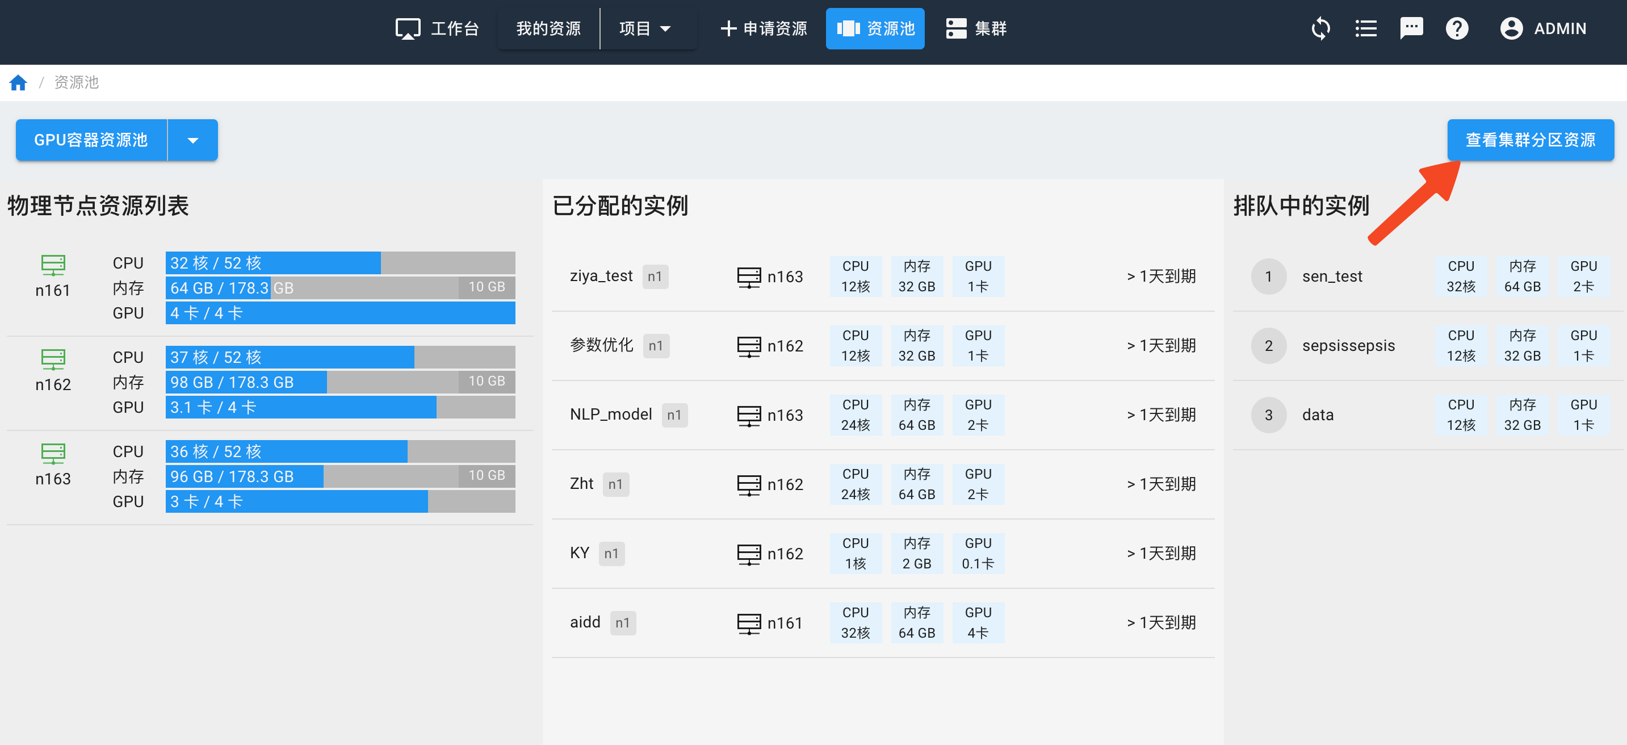
Task: Click n161 CPU usage bar 32 核 / 52 核
Action: click(x=340, y=263)
